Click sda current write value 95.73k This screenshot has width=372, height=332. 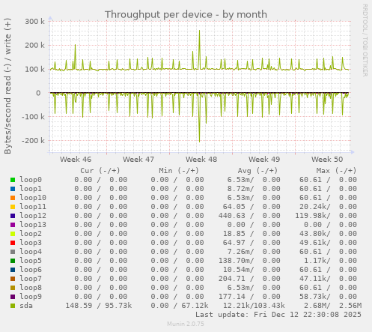118,306
